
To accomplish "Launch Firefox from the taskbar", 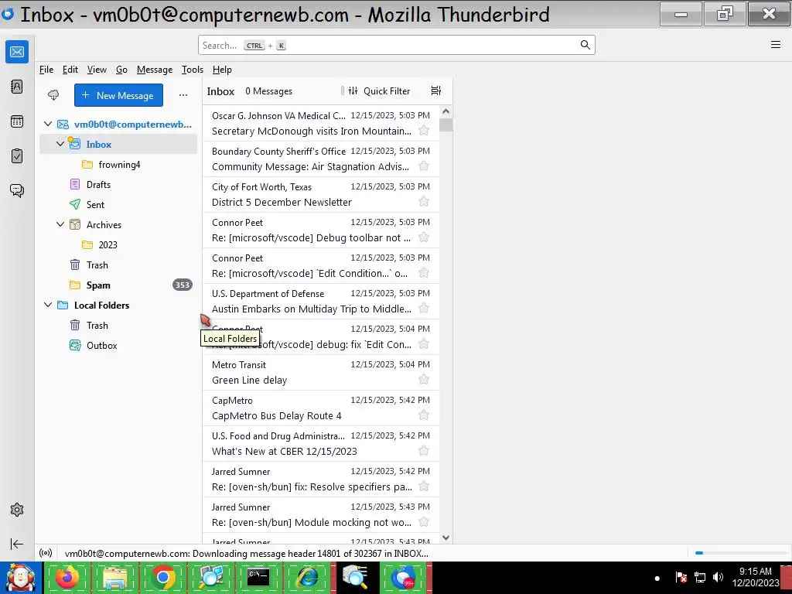I will coord(68,577).
